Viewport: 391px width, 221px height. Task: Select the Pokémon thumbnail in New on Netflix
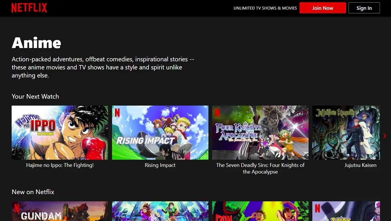pyautogui.click(x=346, y=211)
